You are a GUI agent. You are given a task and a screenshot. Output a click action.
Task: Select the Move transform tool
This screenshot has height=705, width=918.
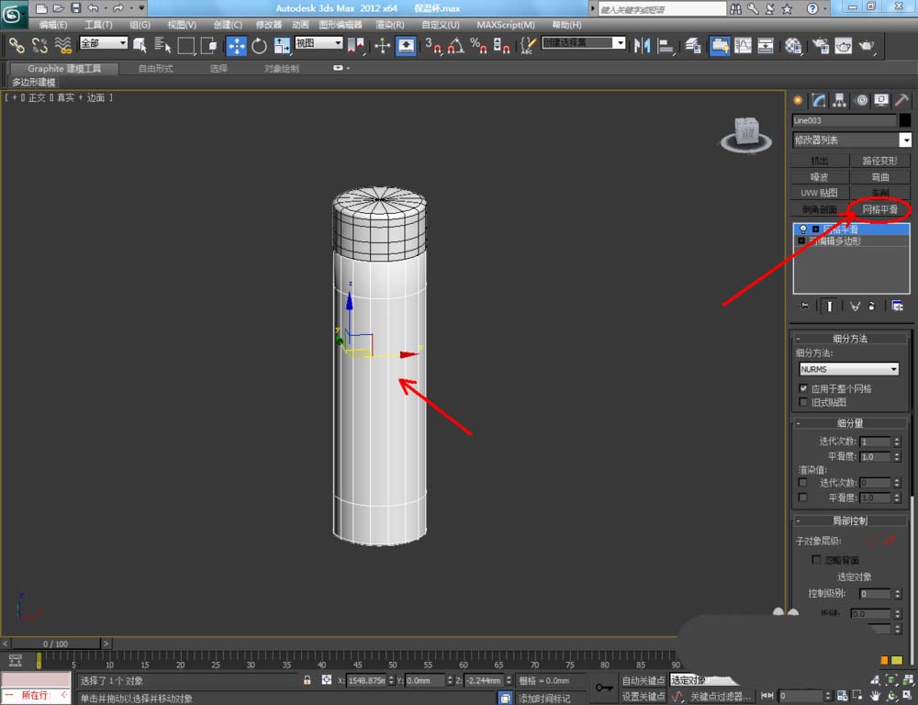(236, 45)
